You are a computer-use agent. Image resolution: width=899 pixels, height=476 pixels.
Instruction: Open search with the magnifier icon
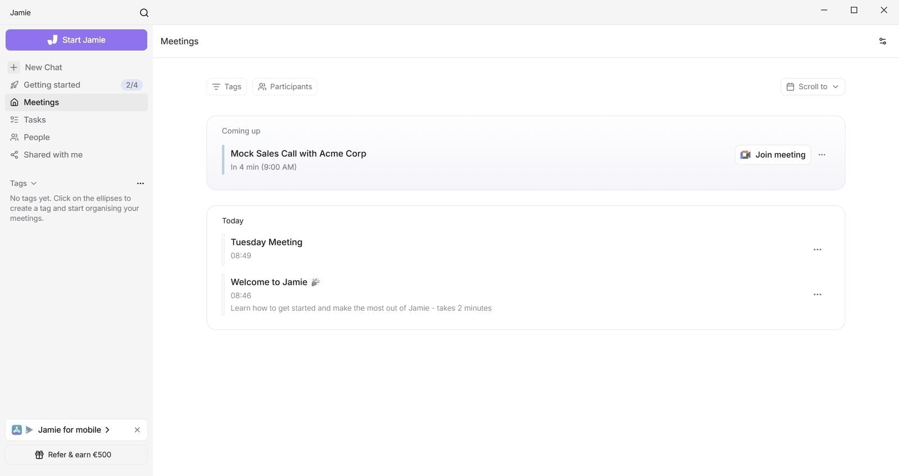[144, 13]
